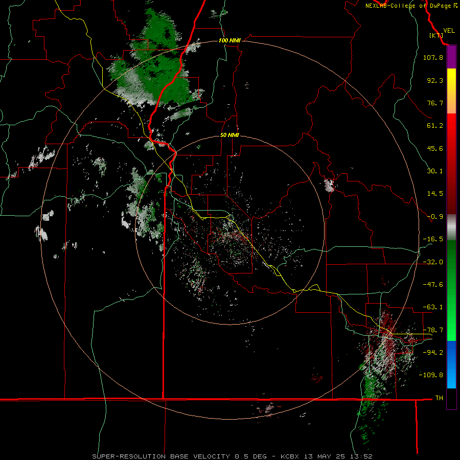Viewport: 460px width, 460px height.
Task: Click the -47.6 velocity scale value
Action: 433,285
